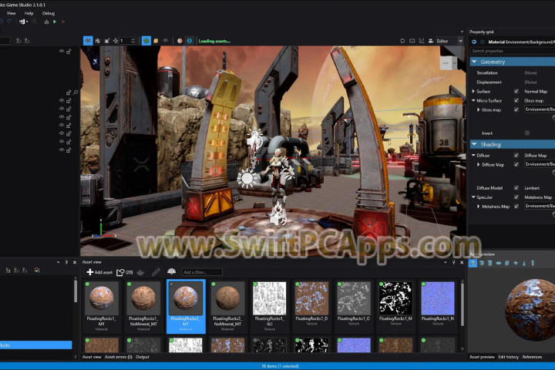This screenshot has width=555, height=370.
Task: Click the orange cube icon in the scene toolbar
Action: 156,41
